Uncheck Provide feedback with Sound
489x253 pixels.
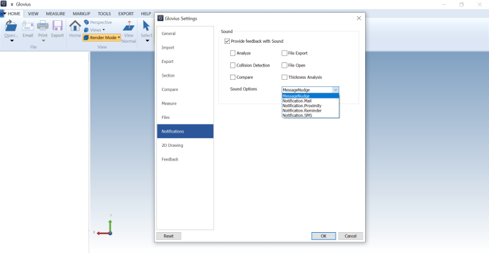[x=227, y=41]
